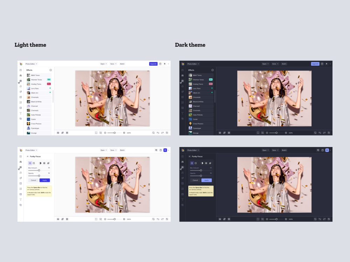Go back via arrow beside dark Funky Focus title
Viewport: 350px width, 262px height.
[189, 157]
